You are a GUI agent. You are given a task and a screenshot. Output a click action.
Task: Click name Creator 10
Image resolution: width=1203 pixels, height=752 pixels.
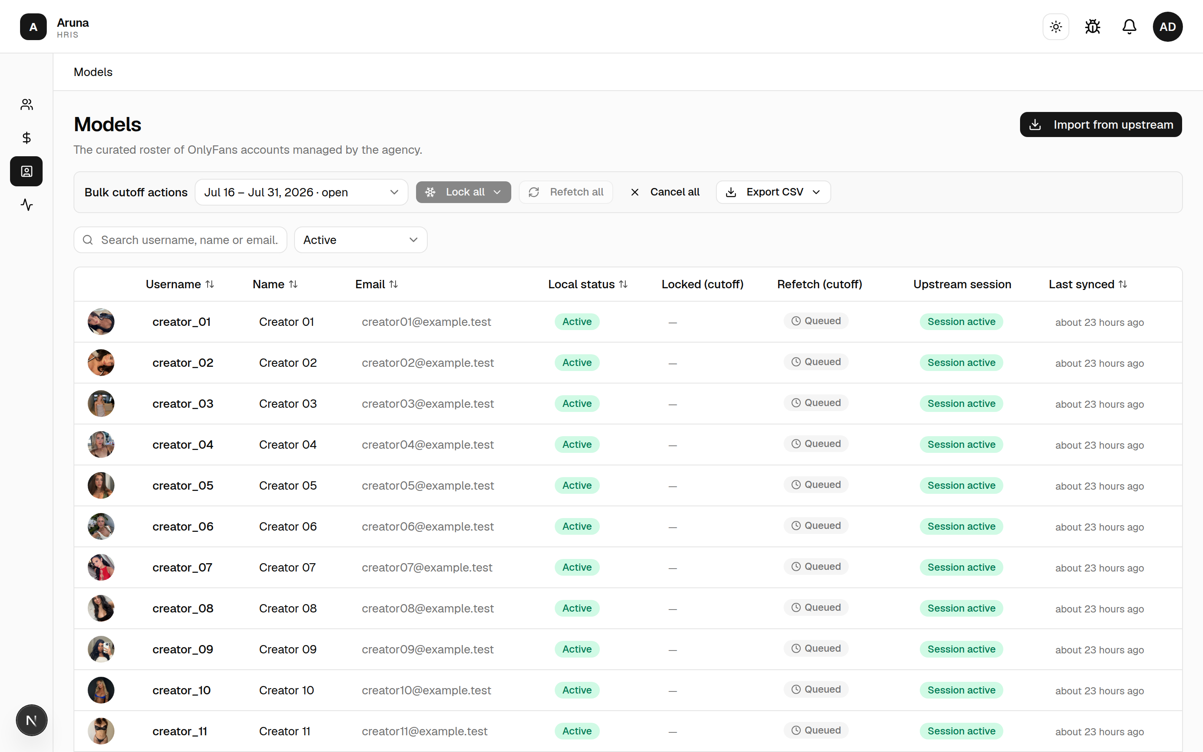point(286,690)
